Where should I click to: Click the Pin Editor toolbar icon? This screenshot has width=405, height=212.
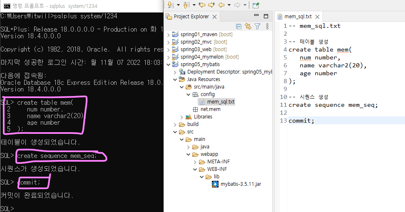[256, 5]
